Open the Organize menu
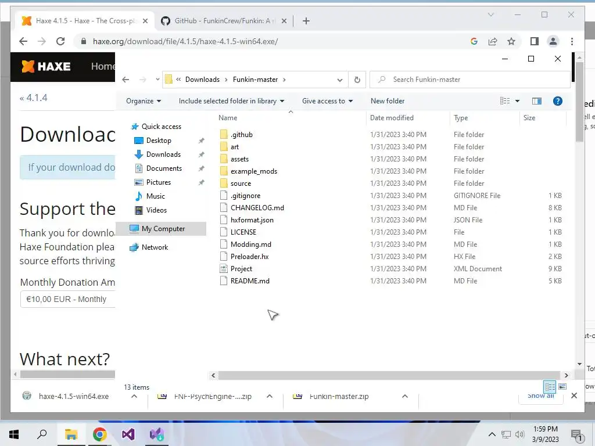This screenshot has width=595, height=446. [x=144, y=101]
